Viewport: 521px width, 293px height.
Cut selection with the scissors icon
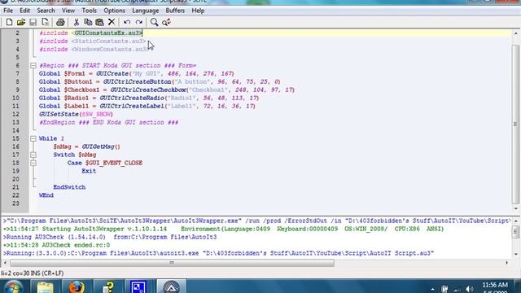tap(76, 22)
